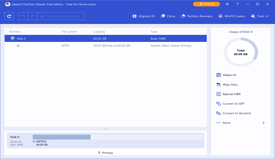This screenshot has height=159, width=275.
Task: Click the Primary legend color swatch
Action: (x=99, y=153)
